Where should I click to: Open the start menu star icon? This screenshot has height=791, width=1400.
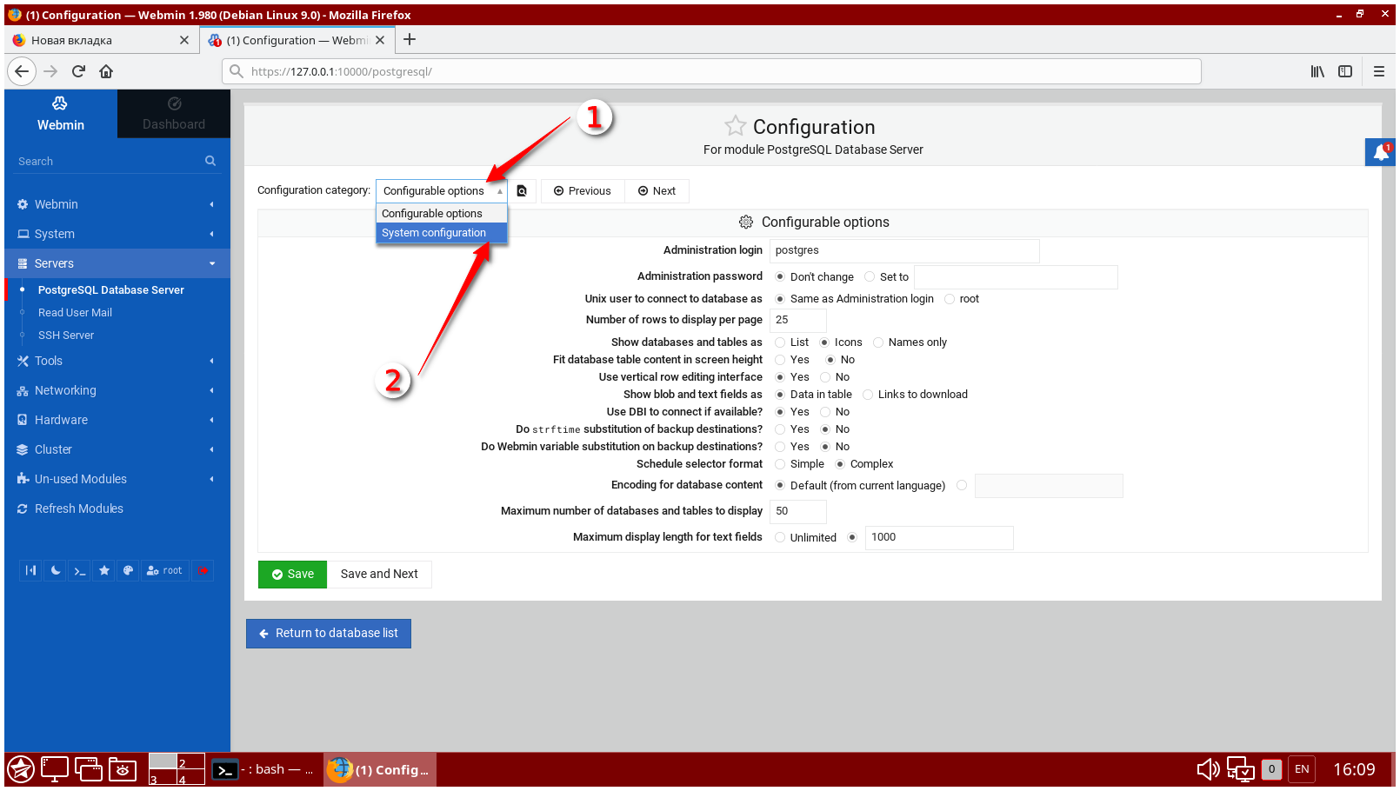coord(21,769)
